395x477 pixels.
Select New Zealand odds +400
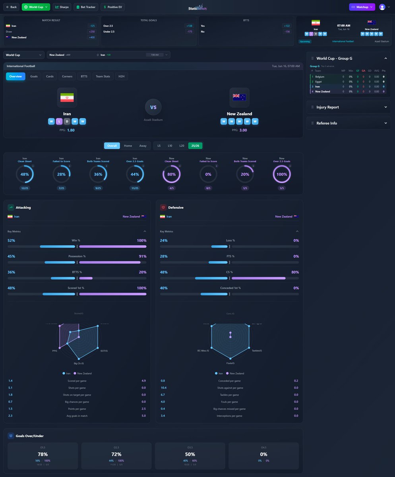[92, 37]
